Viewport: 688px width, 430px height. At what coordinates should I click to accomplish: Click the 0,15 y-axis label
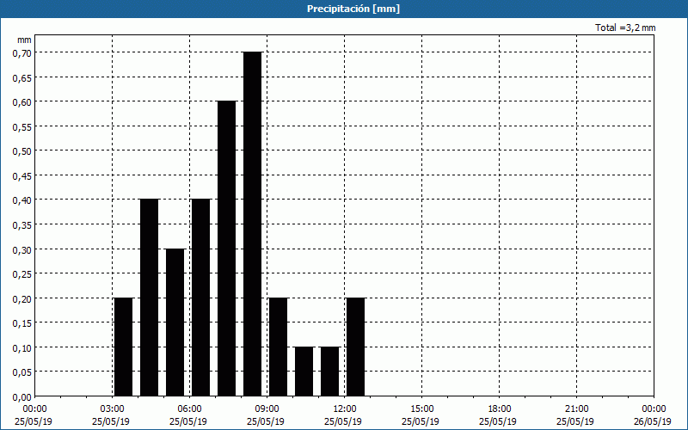click(x=22, y=323)
